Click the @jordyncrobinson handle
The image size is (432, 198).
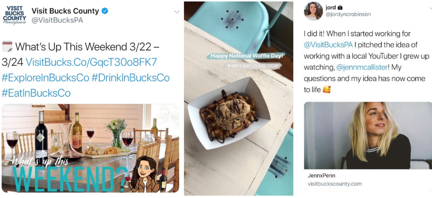348,15
